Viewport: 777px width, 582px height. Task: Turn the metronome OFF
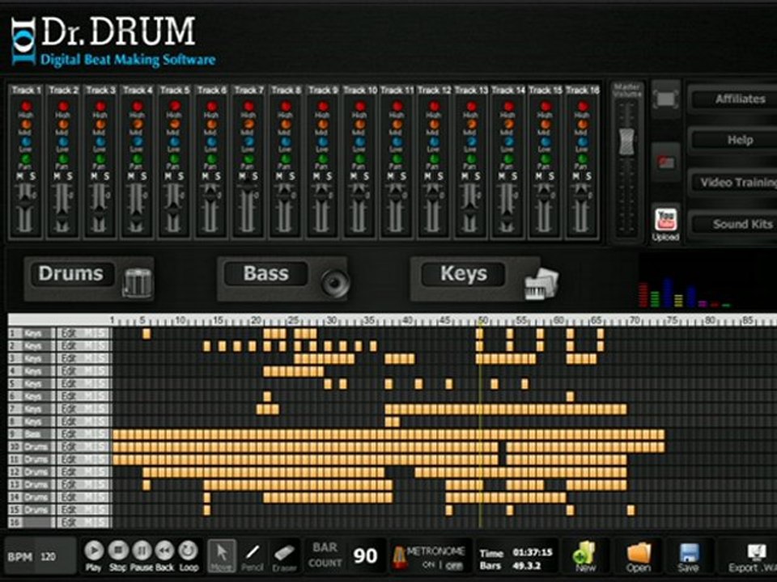(x=454, y=565)
